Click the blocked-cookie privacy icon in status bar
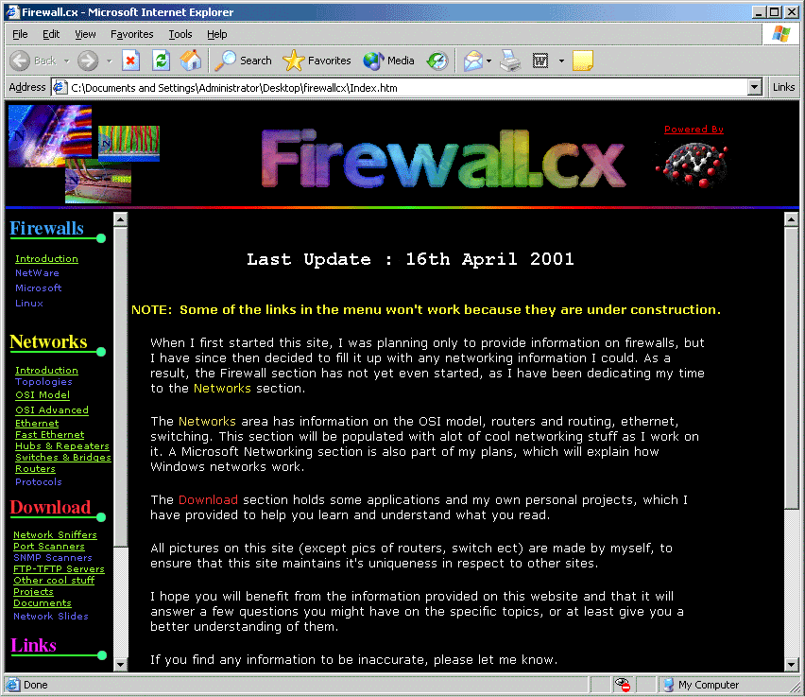The image size is (805, 697). coord(623,685)
